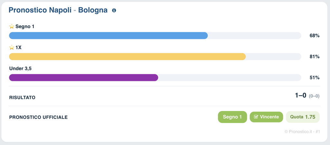This screenshot has height=145, width=330.
Task: Click the info icon beside Bologna title
Action: 114,10
